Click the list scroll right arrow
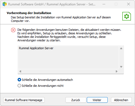The height and width of the screenshot is (106, 135). (117, 71)
